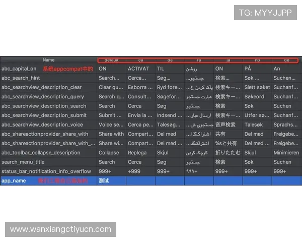Select the 'ACTIVAT' ca translation cell

click(138, 69)
